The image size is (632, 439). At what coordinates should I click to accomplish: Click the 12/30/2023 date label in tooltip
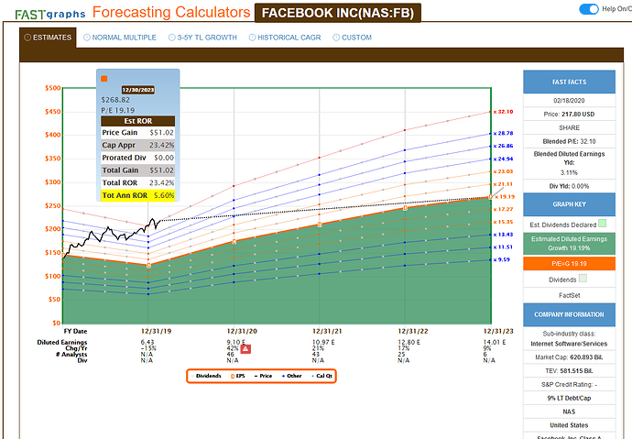click(x=137, y=90)
